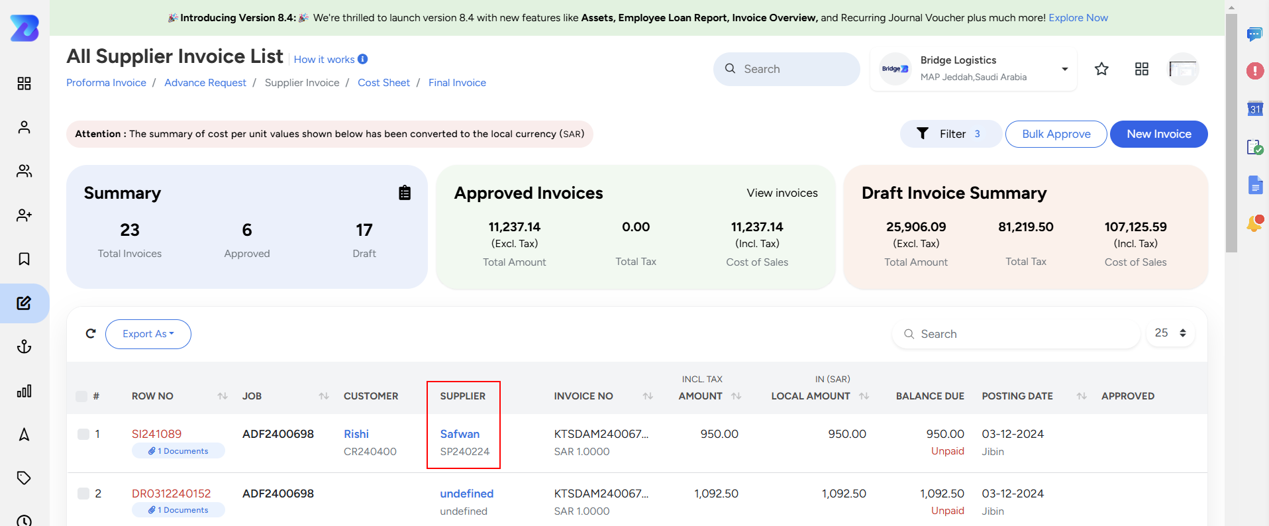1269x526 pixels.
Task: Click the clipboard icon in Summary card
Action: (405, 193)
